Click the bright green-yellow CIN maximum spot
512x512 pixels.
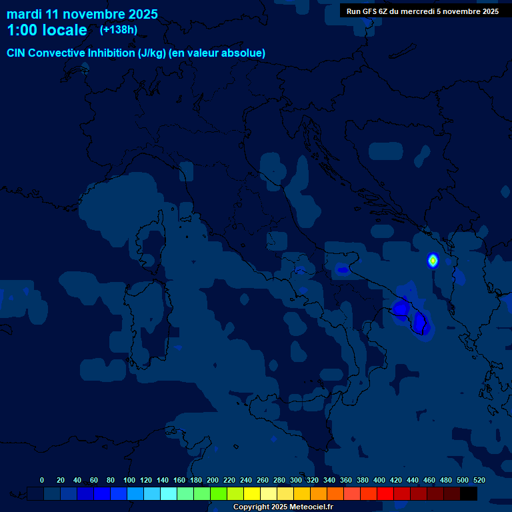click(433, 260)
